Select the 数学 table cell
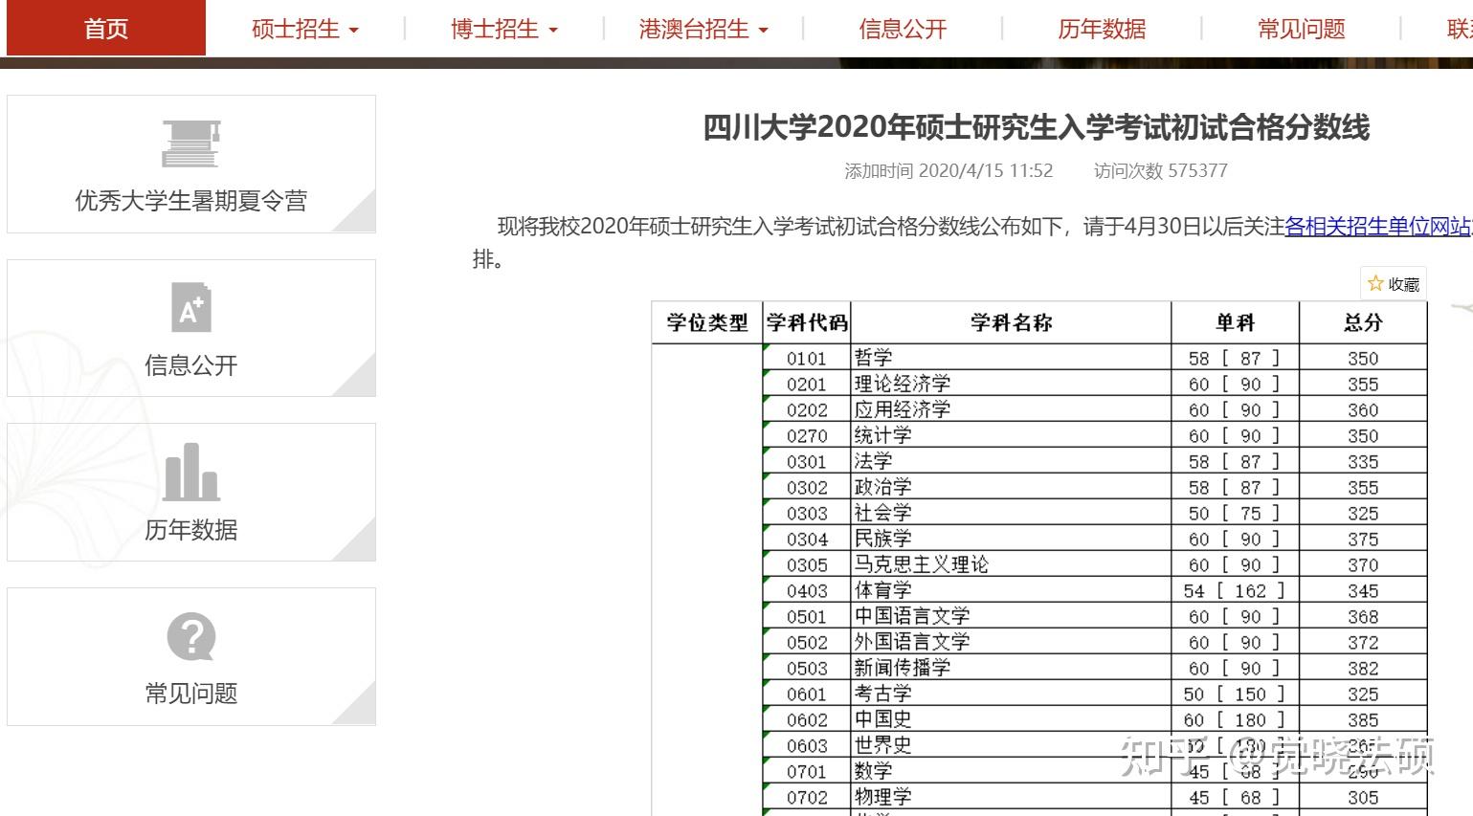Screen dimensions: 1473x816 (1011, 771)
